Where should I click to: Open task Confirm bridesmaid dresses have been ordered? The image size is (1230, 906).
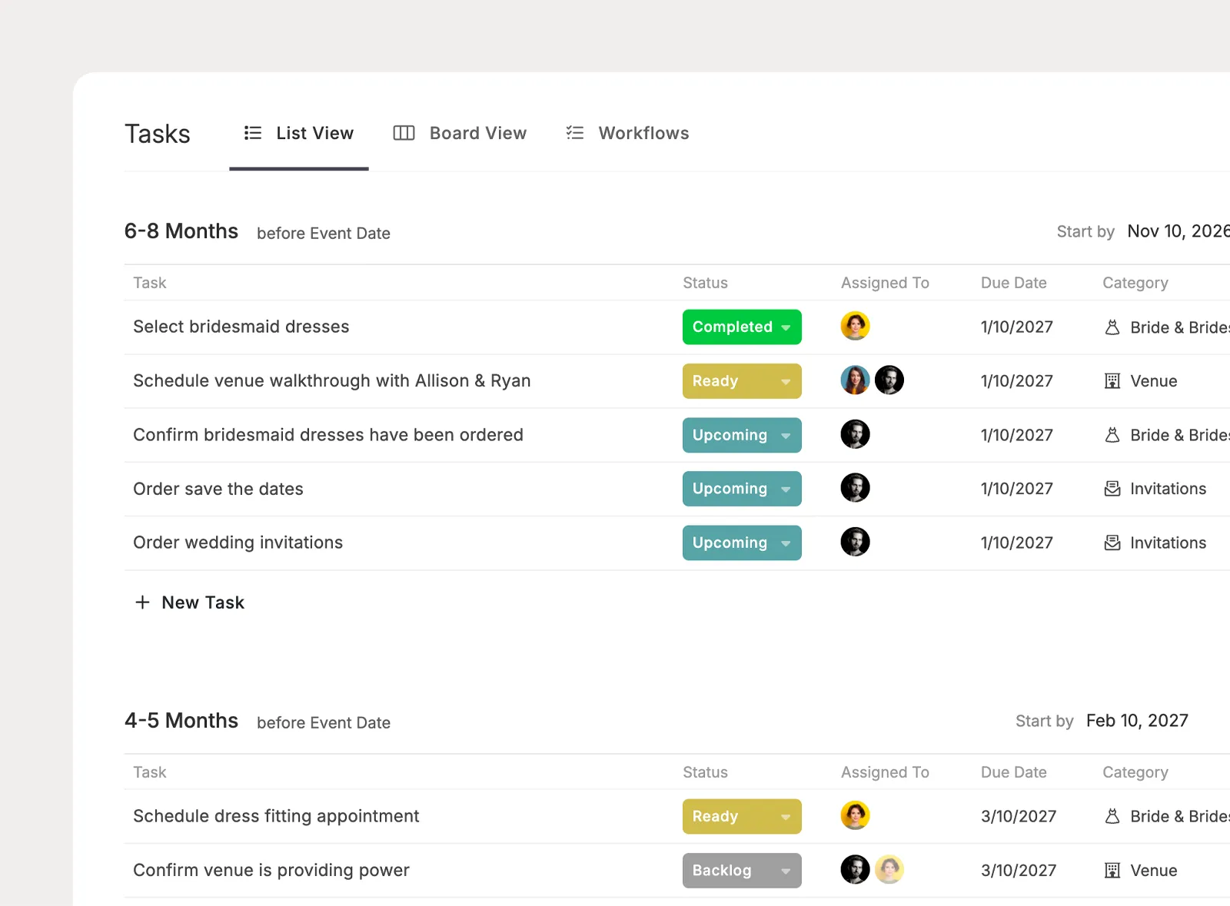328,435
